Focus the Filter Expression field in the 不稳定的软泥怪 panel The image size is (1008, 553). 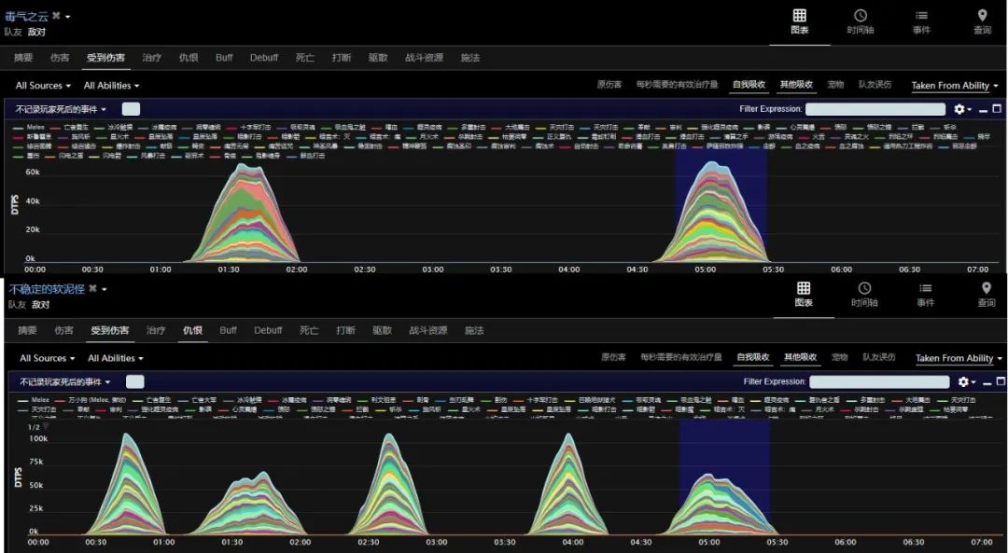pos(879,381)
